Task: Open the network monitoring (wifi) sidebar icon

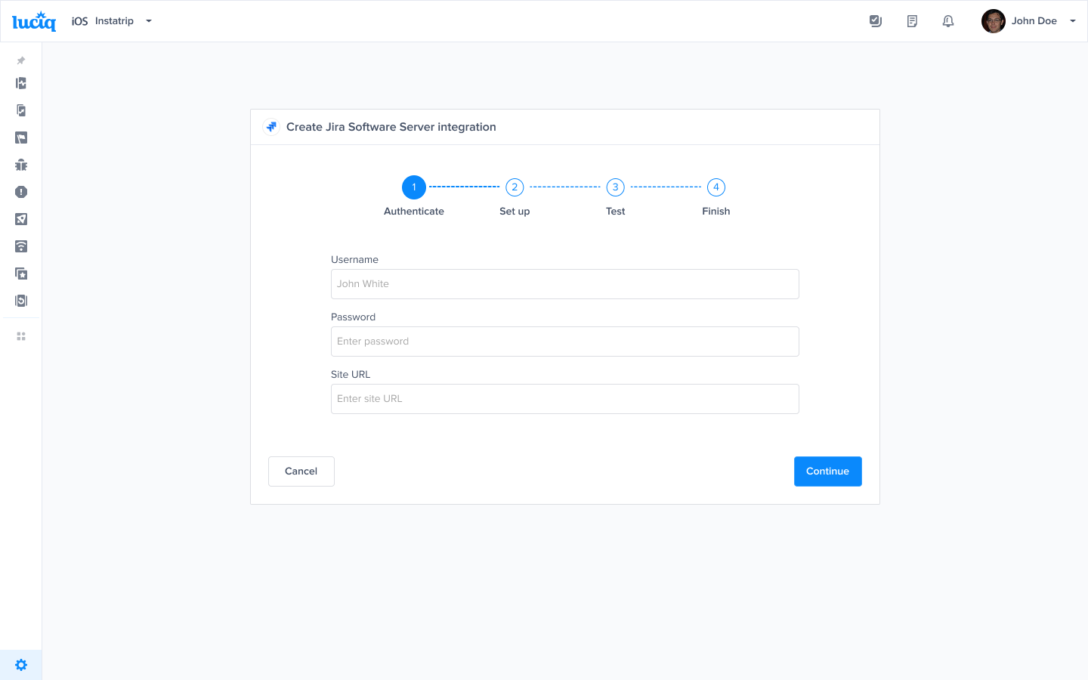Action: click(x=20, y=246)
